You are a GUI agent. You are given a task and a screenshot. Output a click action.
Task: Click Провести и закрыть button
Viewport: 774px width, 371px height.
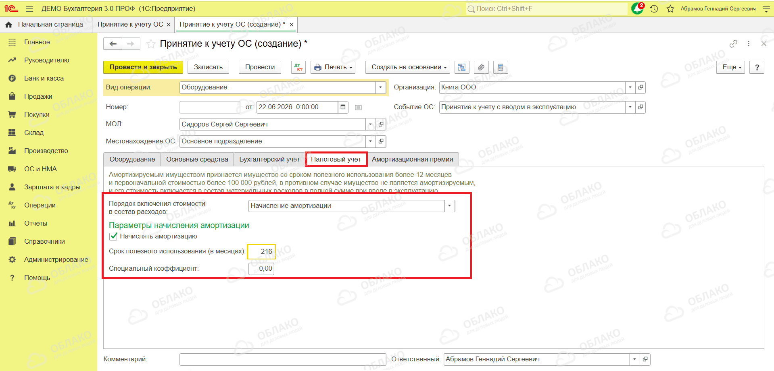coord(143,67)
